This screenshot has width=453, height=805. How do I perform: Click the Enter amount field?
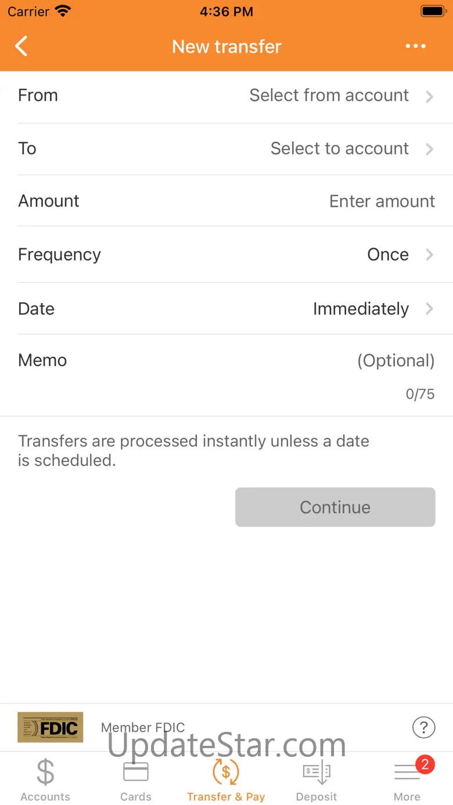pyautogui.click(x=382, y=201)
